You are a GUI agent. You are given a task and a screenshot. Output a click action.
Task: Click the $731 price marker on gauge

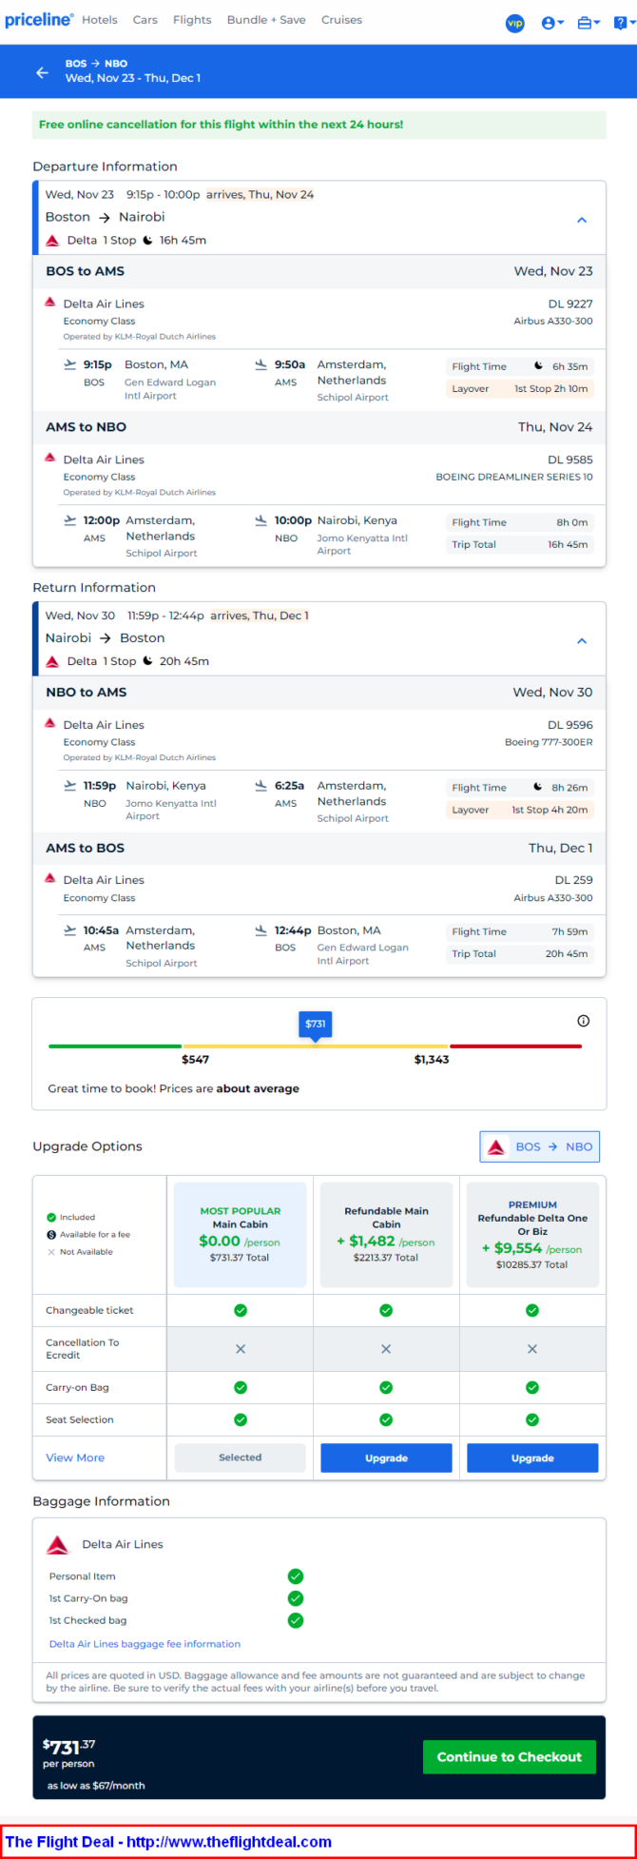click(x=315, y=1025)
